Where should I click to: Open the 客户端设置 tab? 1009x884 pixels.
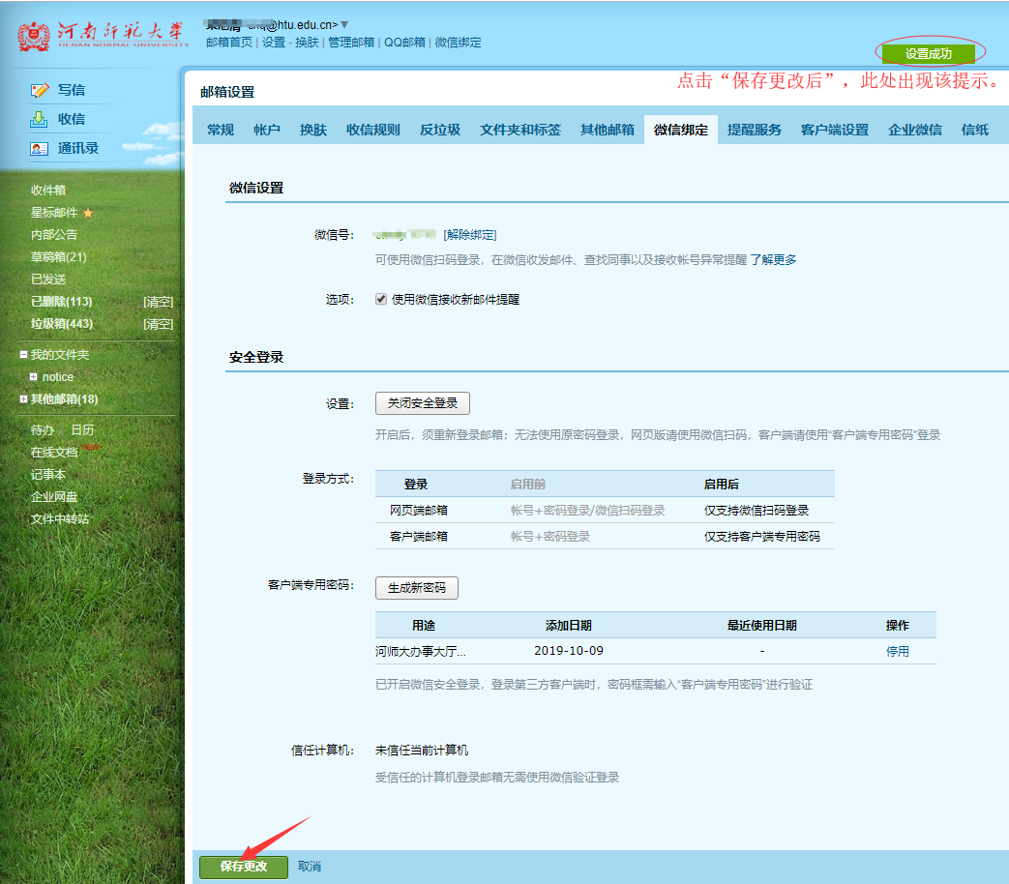point(834,129)
